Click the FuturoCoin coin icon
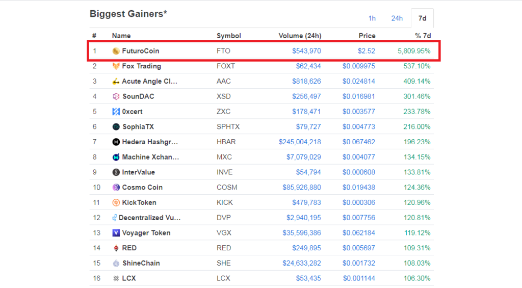The height and width of the screenshot is (288, 522). pos(116,51)
